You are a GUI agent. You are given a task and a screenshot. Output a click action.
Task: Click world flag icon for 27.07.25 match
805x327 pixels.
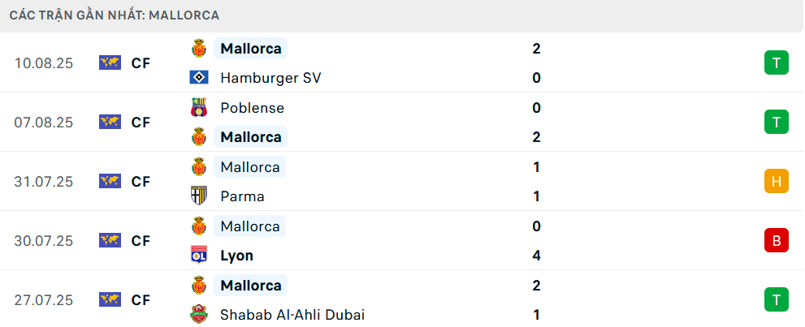click(110, 300)
